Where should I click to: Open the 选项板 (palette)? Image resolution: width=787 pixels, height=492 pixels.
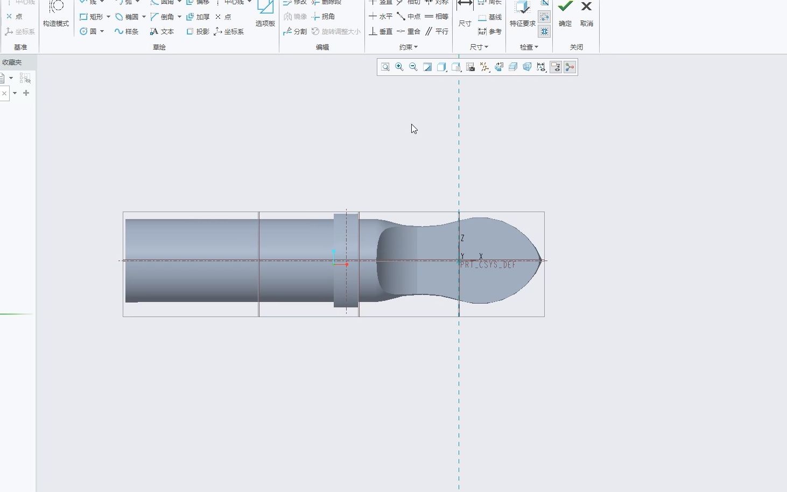265,15
